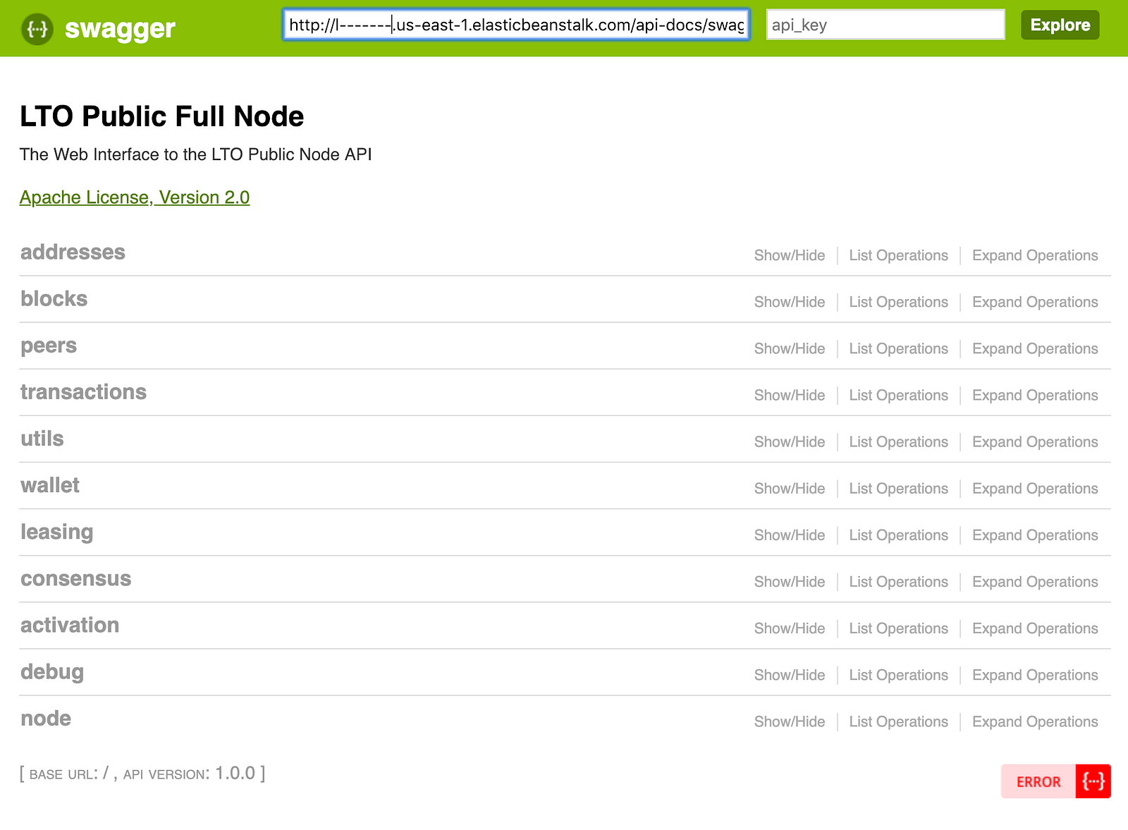The width and height of the screenshot is (1128, 830).
Task: Expand the blocks section heading
Action: (x=54, y=299)
